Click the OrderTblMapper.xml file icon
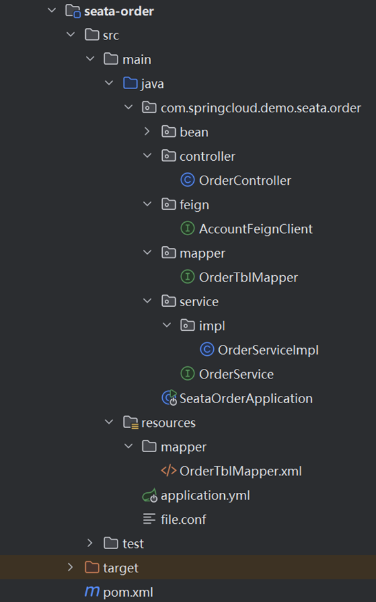376x602 pixels. pyautogui.click(x=169, y=470)
